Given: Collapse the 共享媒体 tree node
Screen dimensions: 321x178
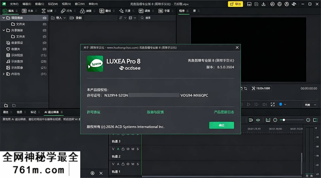Looking at the screenshot, I should [4, 30].
